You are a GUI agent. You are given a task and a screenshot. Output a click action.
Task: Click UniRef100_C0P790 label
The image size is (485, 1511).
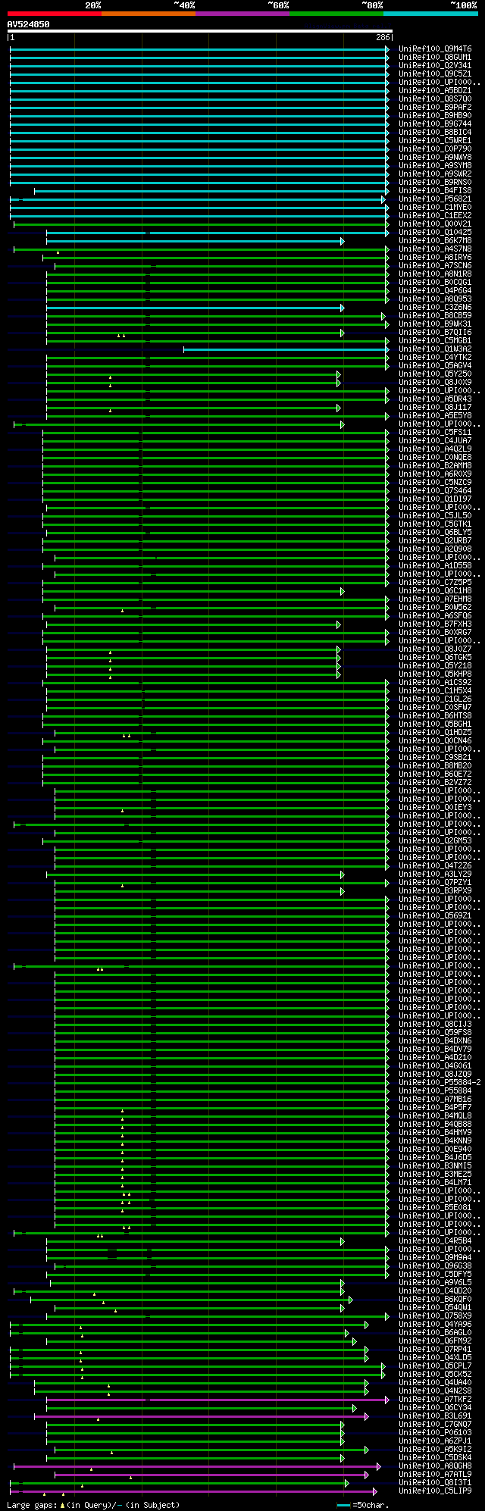pos(435,149)
